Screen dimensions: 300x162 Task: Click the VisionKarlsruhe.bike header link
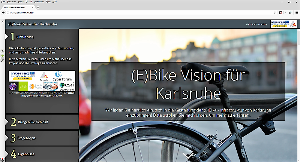click(256, 24)
